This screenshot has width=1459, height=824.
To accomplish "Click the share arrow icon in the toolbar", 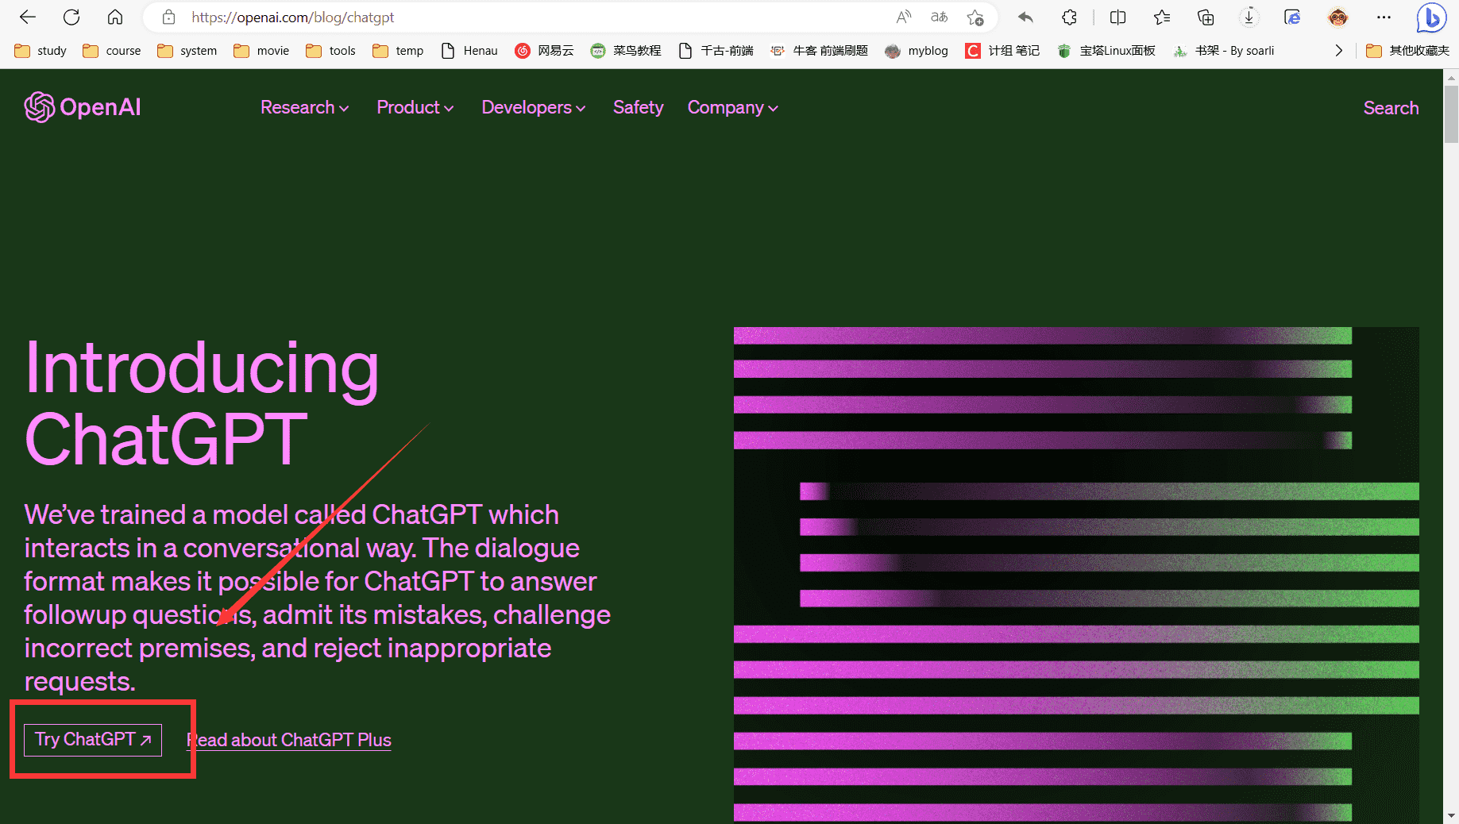I will pos(1025,17).
